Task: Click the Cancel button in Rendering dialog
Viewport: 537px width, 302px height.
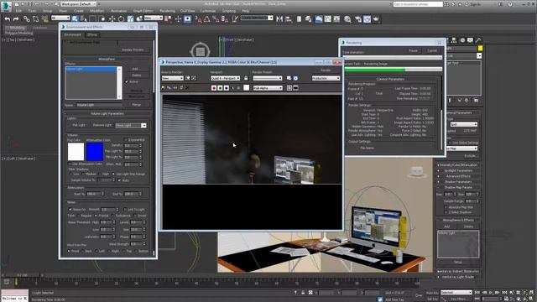Action: click(x=432, y=50)
